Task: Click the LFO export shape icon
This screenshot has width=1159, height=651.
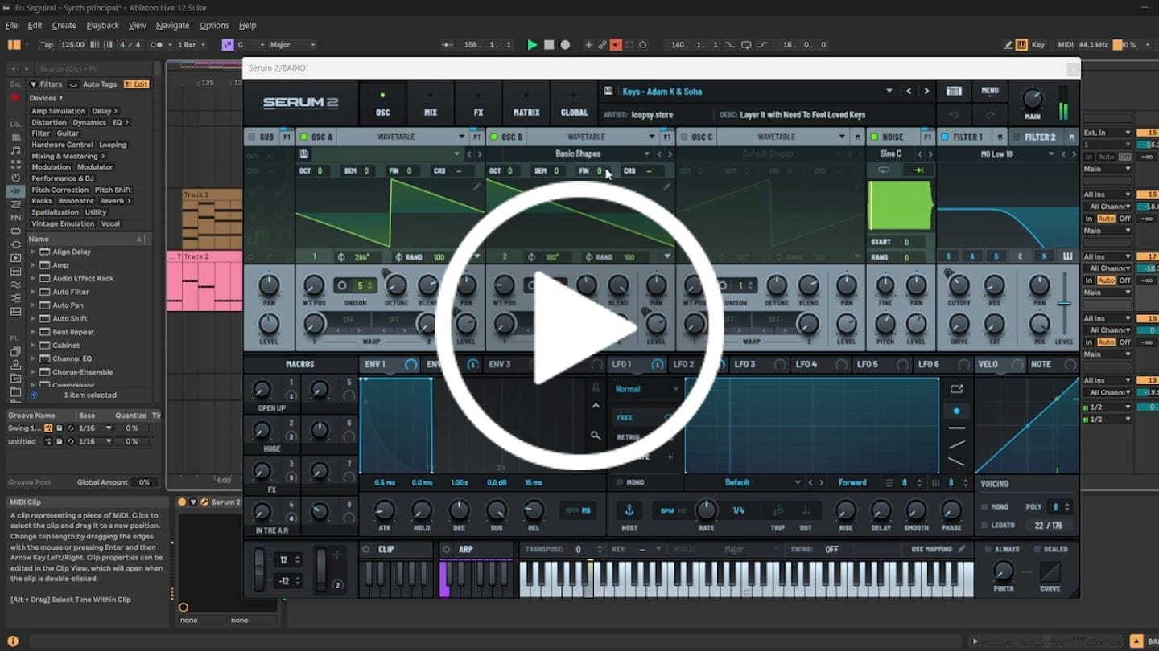Action: 956,389
